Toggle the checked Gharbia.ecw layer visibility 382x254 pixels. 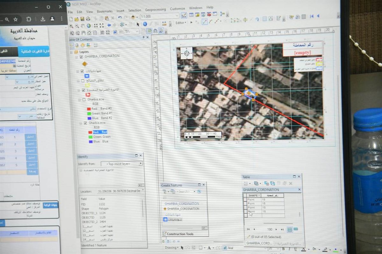pos(85,123)
